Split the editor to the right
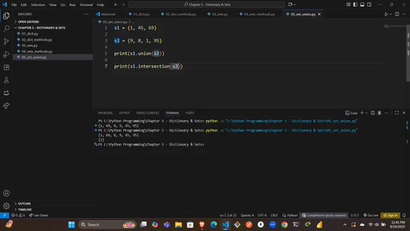Image resolution: width=410 pixels, height=231 pixels. click(x=397, y=14)
